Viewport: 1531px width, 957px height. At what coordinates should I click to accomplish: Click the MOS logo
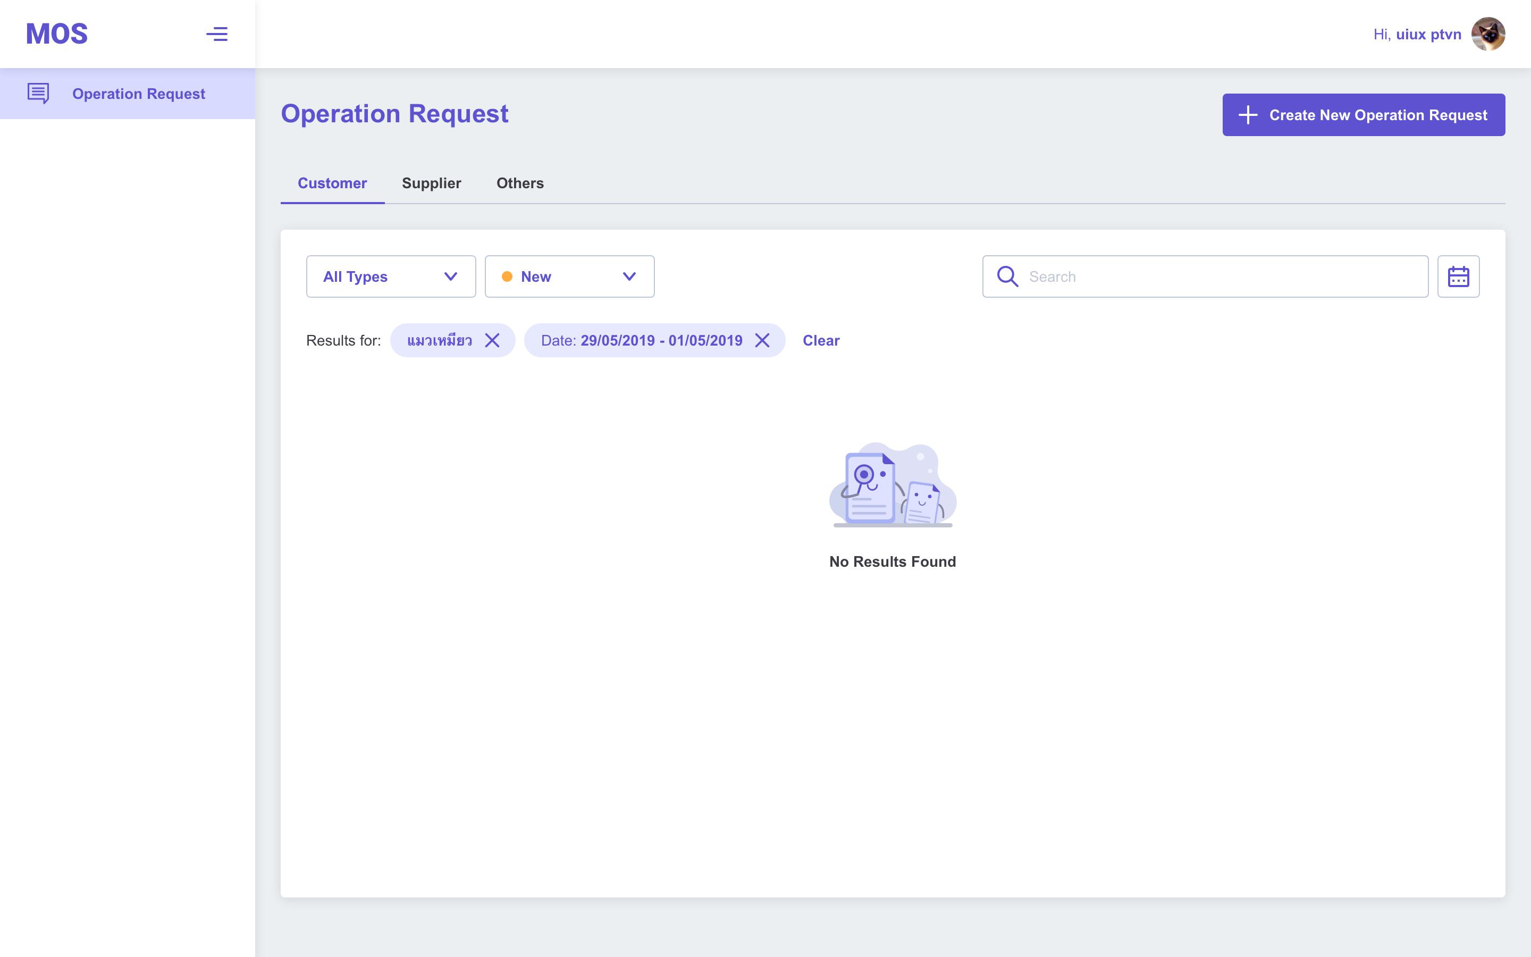pyautogui.click(x=57, y=34)
